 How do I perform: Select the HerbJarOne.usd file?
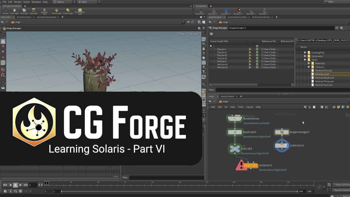[323, 71]
